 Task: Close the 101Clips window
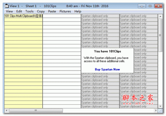coord(159,6)
